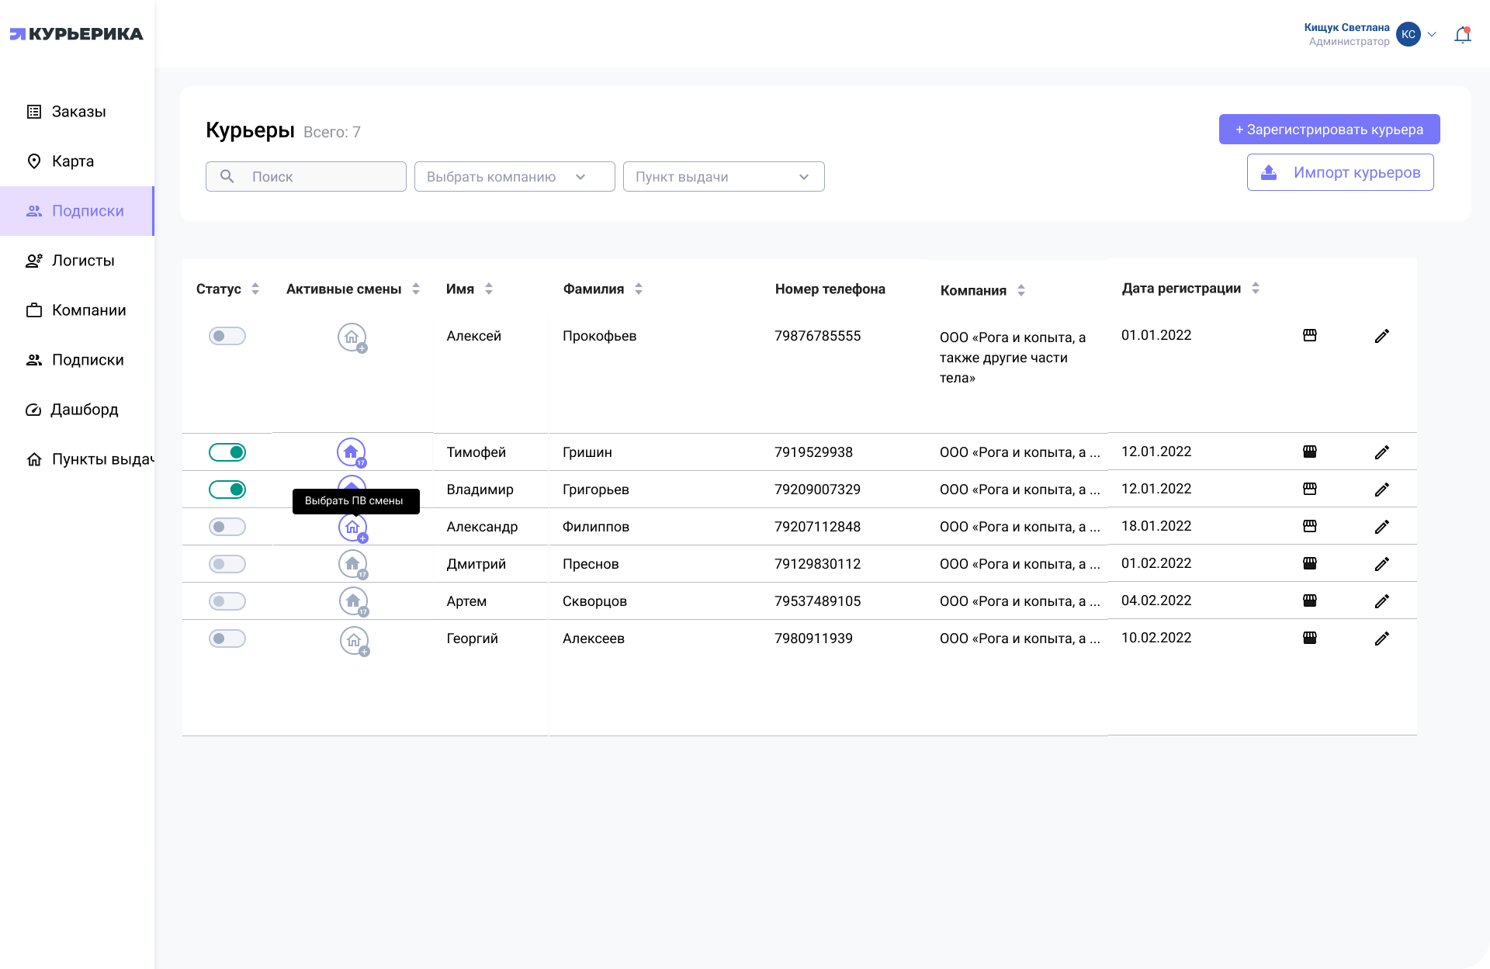The image size is (1490, 969).
Task: Click house-plus shift icon for Георгий
Action: tap(354, 640)
